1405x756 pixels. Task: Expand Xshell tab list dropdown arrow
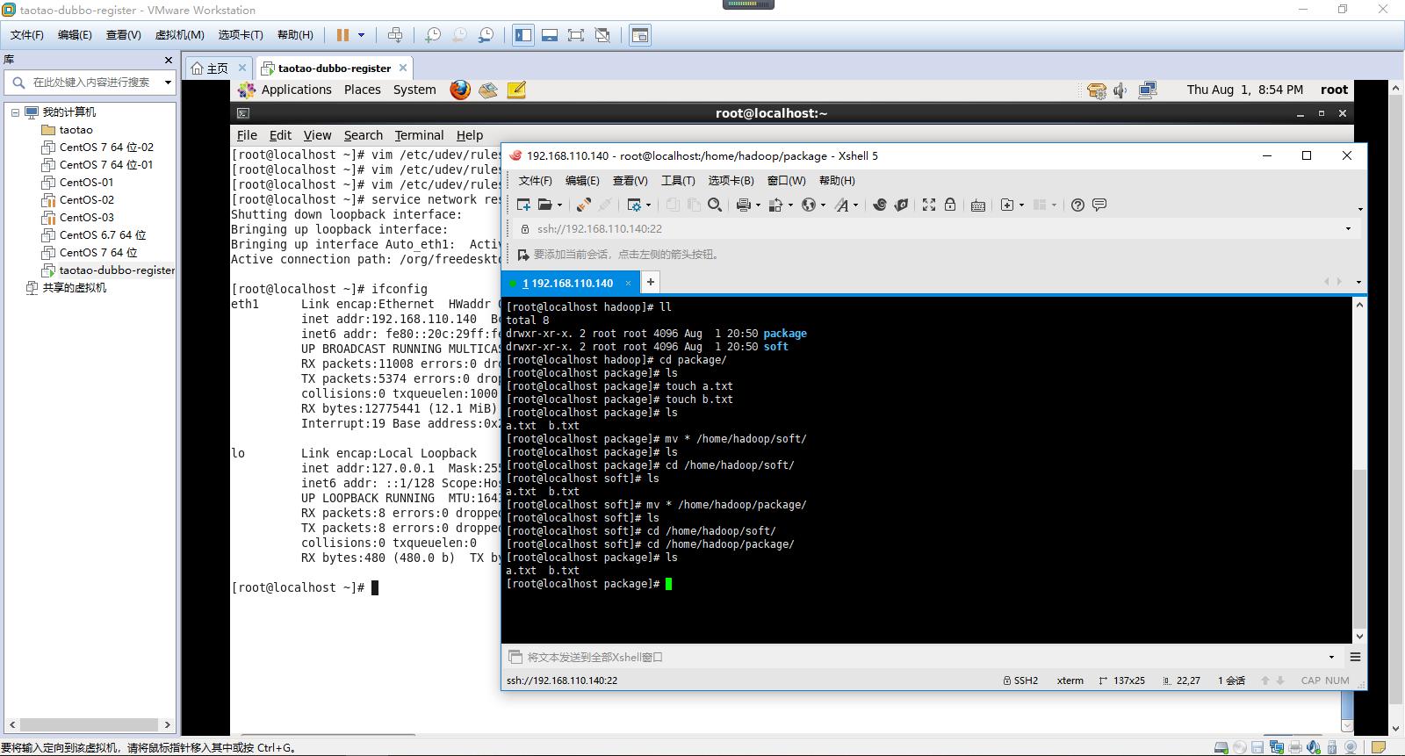click(1358, 283)
